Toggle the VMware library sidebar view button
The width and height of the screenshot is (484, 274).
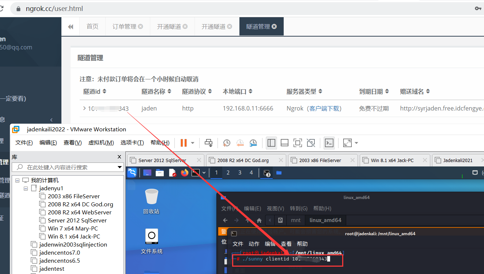click(271, 143)
